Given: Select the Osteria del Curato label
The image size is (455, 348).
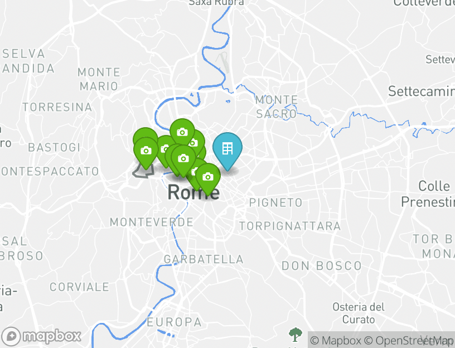Looking at the screenshot, I should 359,313.
